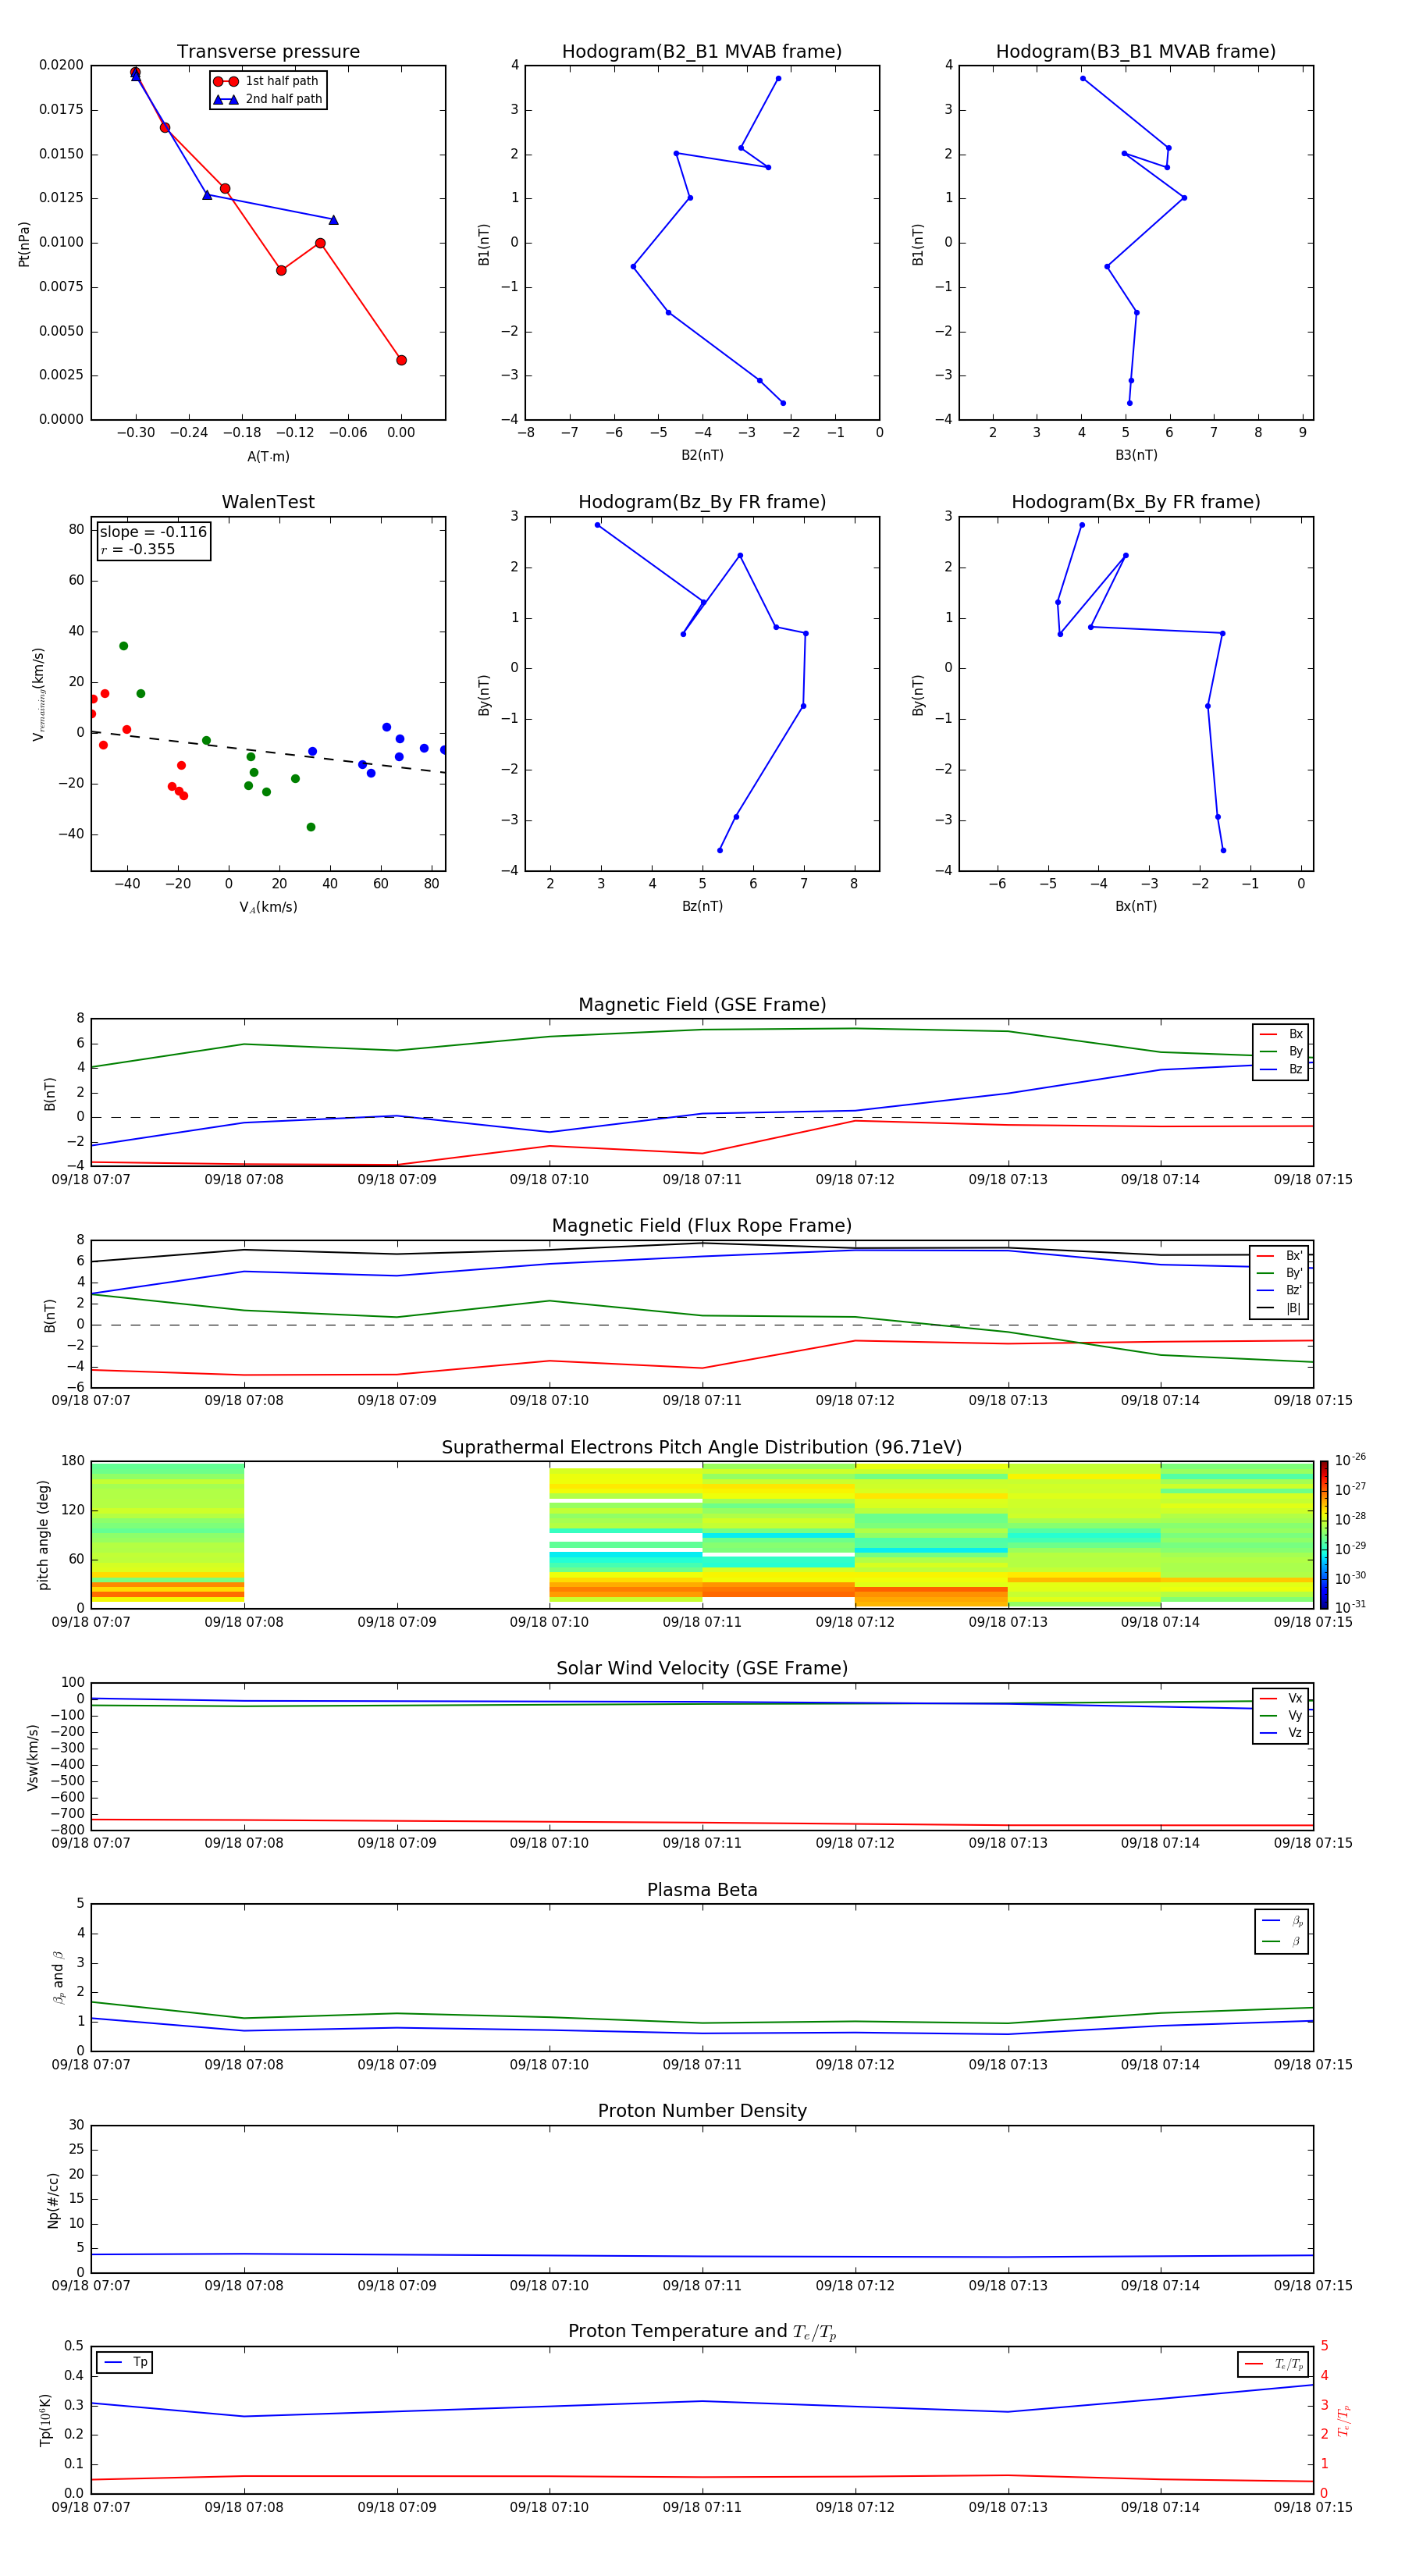Select the "slope = -0.116" annotation
Image resolution: width=1405 pixels, height=2576 pixels.
(153, 532)
